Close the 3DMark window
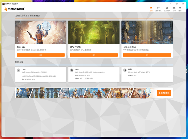Image resolution: width=188 pixels, height=139 pixels. coord(183,4)
